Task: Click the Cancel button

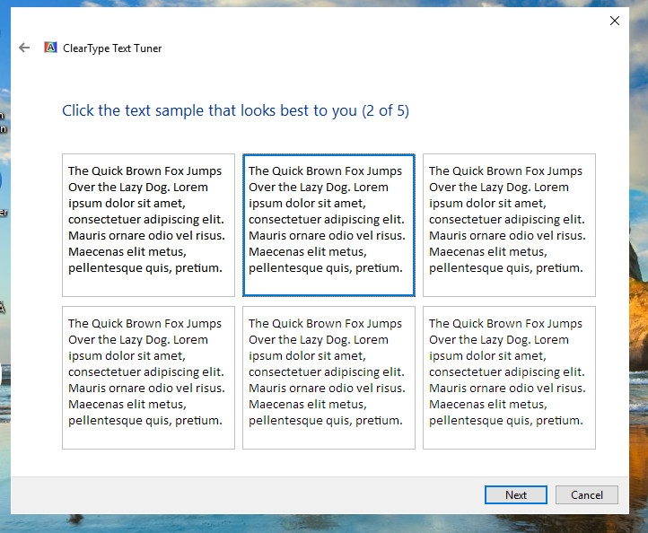Action: click(587, 494)
